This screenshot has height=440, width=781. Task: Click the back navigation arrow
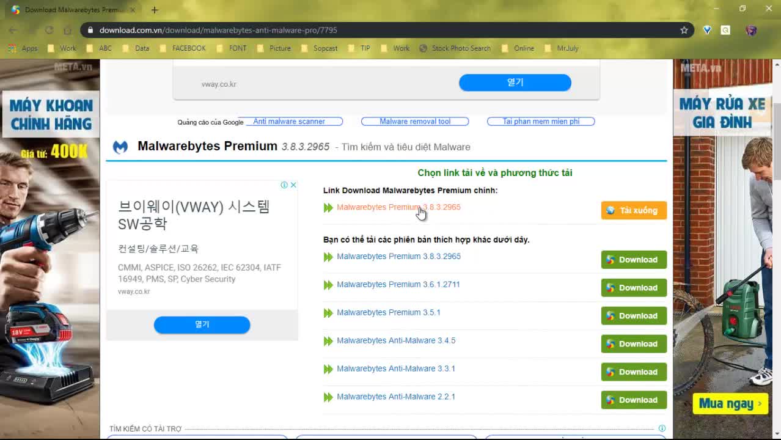13,30
